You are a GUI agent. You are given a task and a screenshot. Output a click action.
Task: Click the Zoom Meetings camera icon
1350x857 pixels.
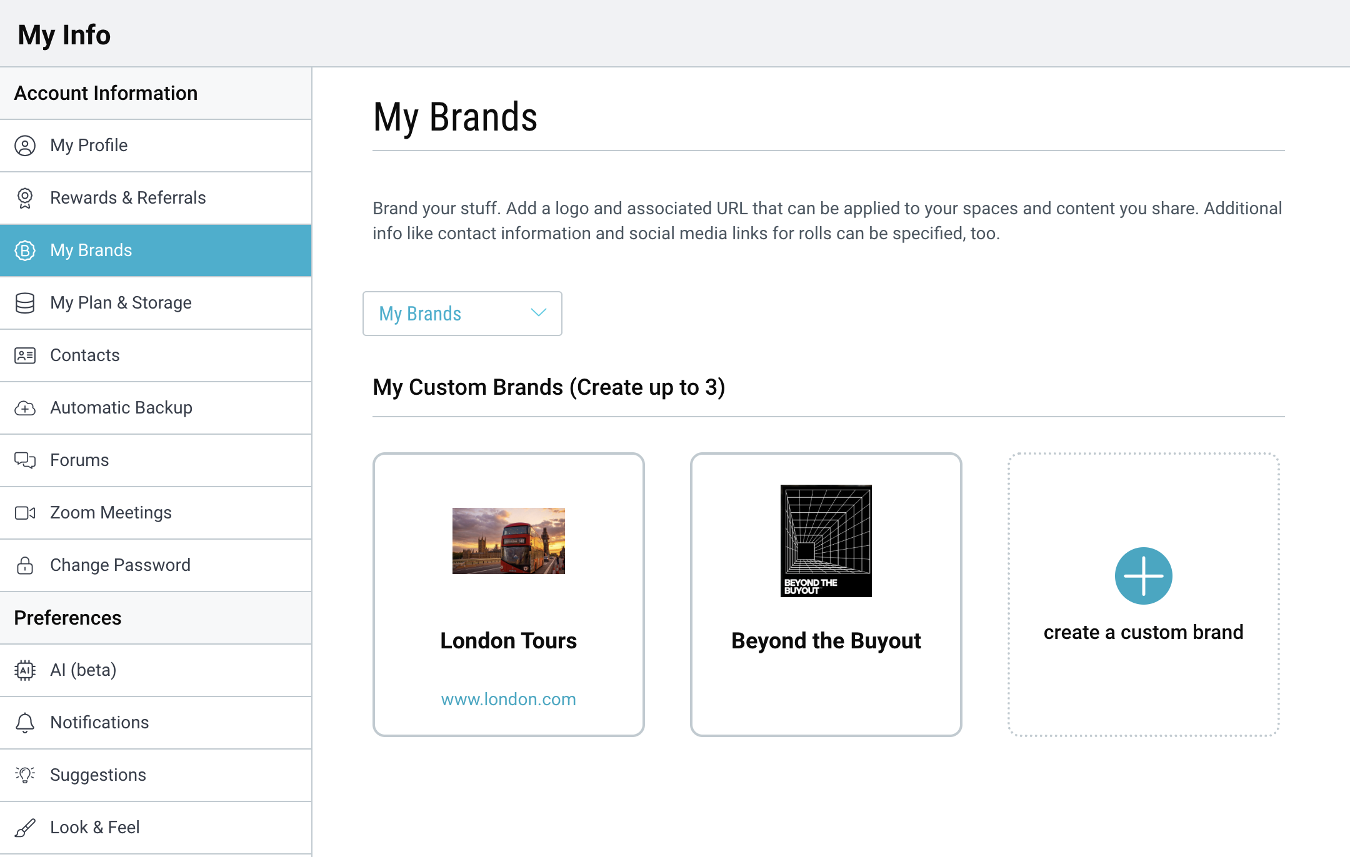click(25, 513)
